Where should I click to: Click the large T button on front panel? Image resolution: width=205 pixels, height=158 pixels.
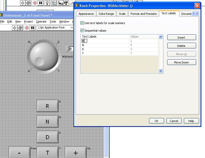48,152
